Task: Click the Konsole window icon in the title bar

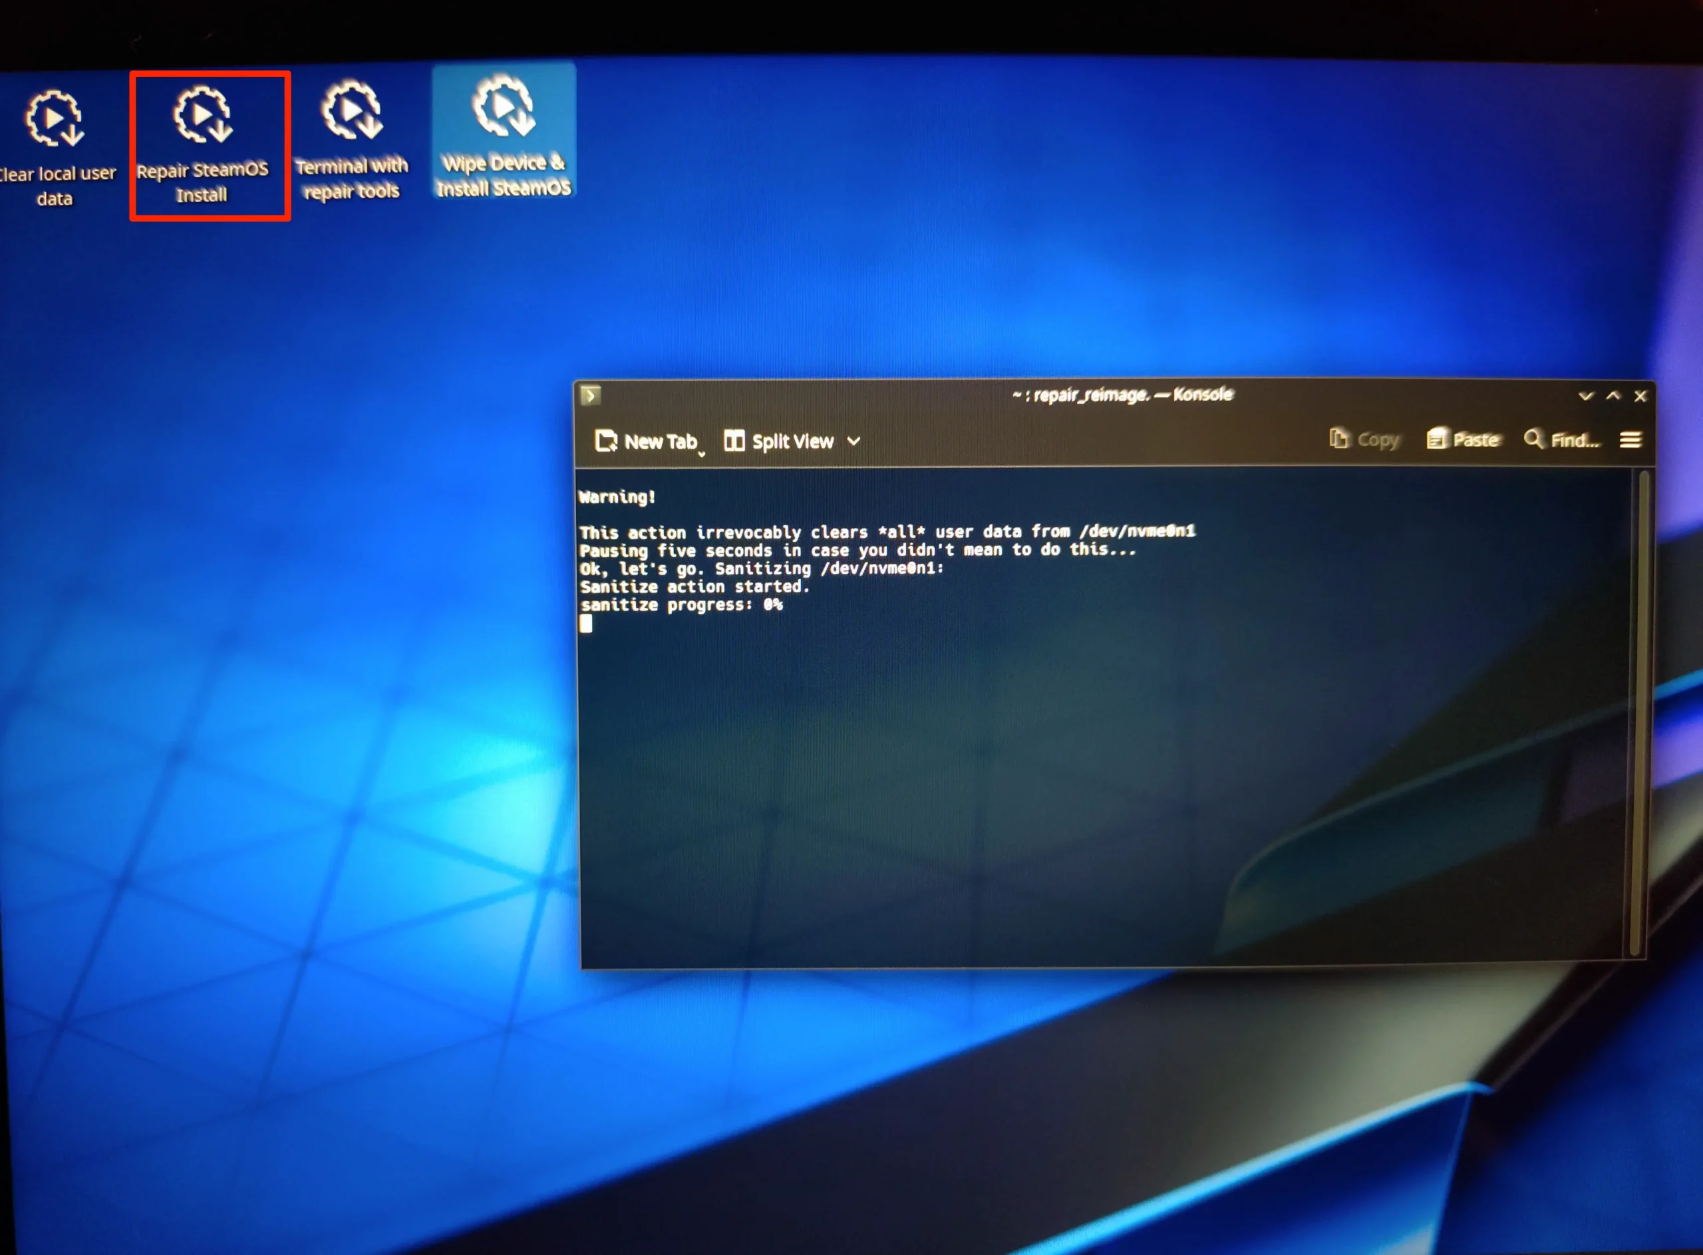Action: pyautogui.click(x=591, y=396)
